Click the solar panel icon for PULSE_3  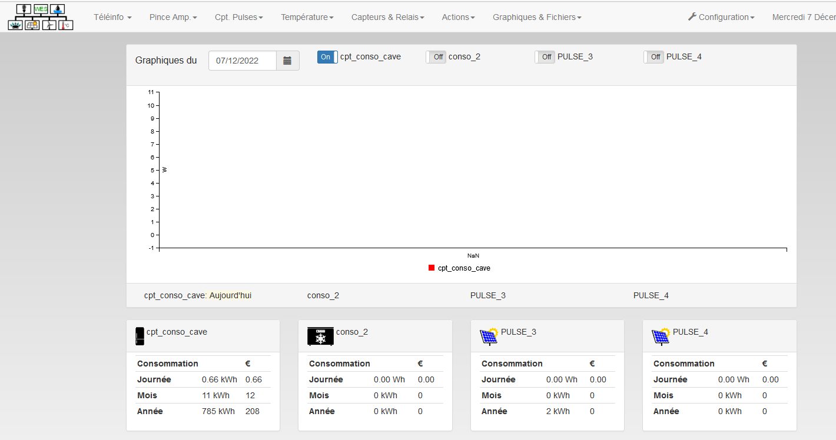coord(489,336)
